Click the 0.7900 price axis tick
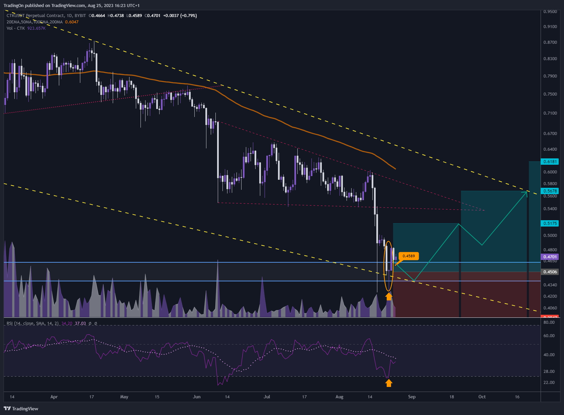 click(550, 76)
